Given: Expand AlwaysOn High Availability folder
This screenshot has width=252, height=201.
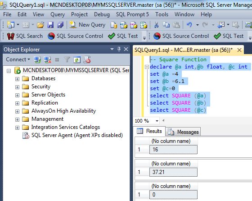Looking at the screenshot, I should tap(17, 111).
